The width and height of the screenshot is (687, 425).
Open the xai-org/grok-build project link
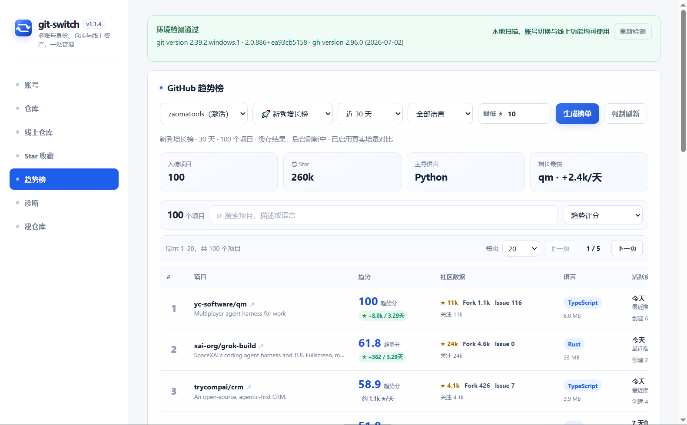(x=225, y=346)
